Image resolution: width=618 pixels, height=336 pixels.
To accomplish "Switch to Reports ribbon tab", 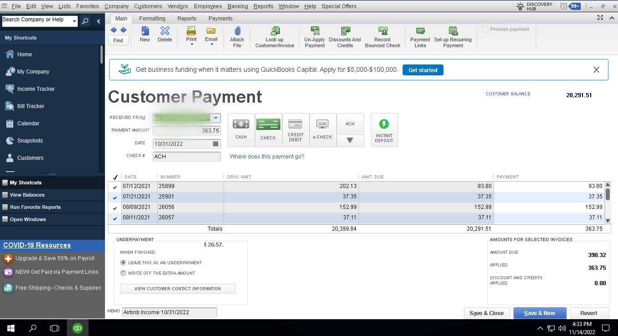I will tap(187, 19).
